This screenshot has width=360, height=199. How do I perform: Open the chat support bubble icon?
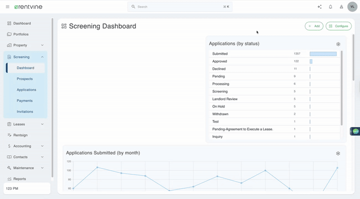tap(355, 131)
